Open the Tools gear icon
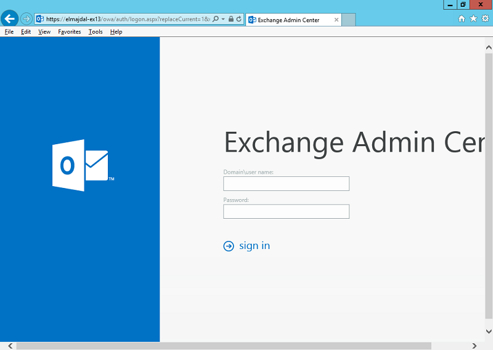 484,18
